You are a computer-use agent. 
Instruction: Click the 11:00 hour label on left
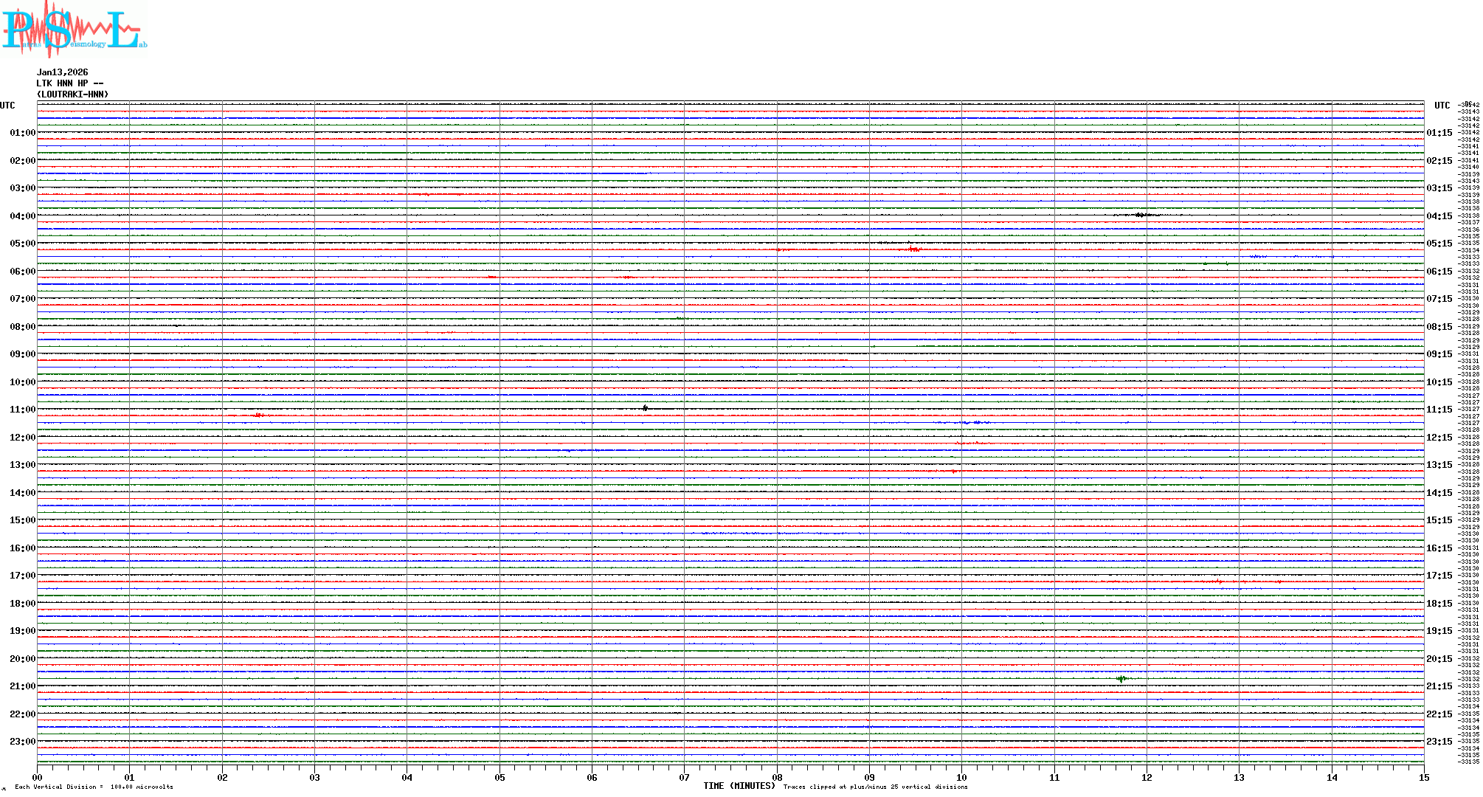click(22, 410)
